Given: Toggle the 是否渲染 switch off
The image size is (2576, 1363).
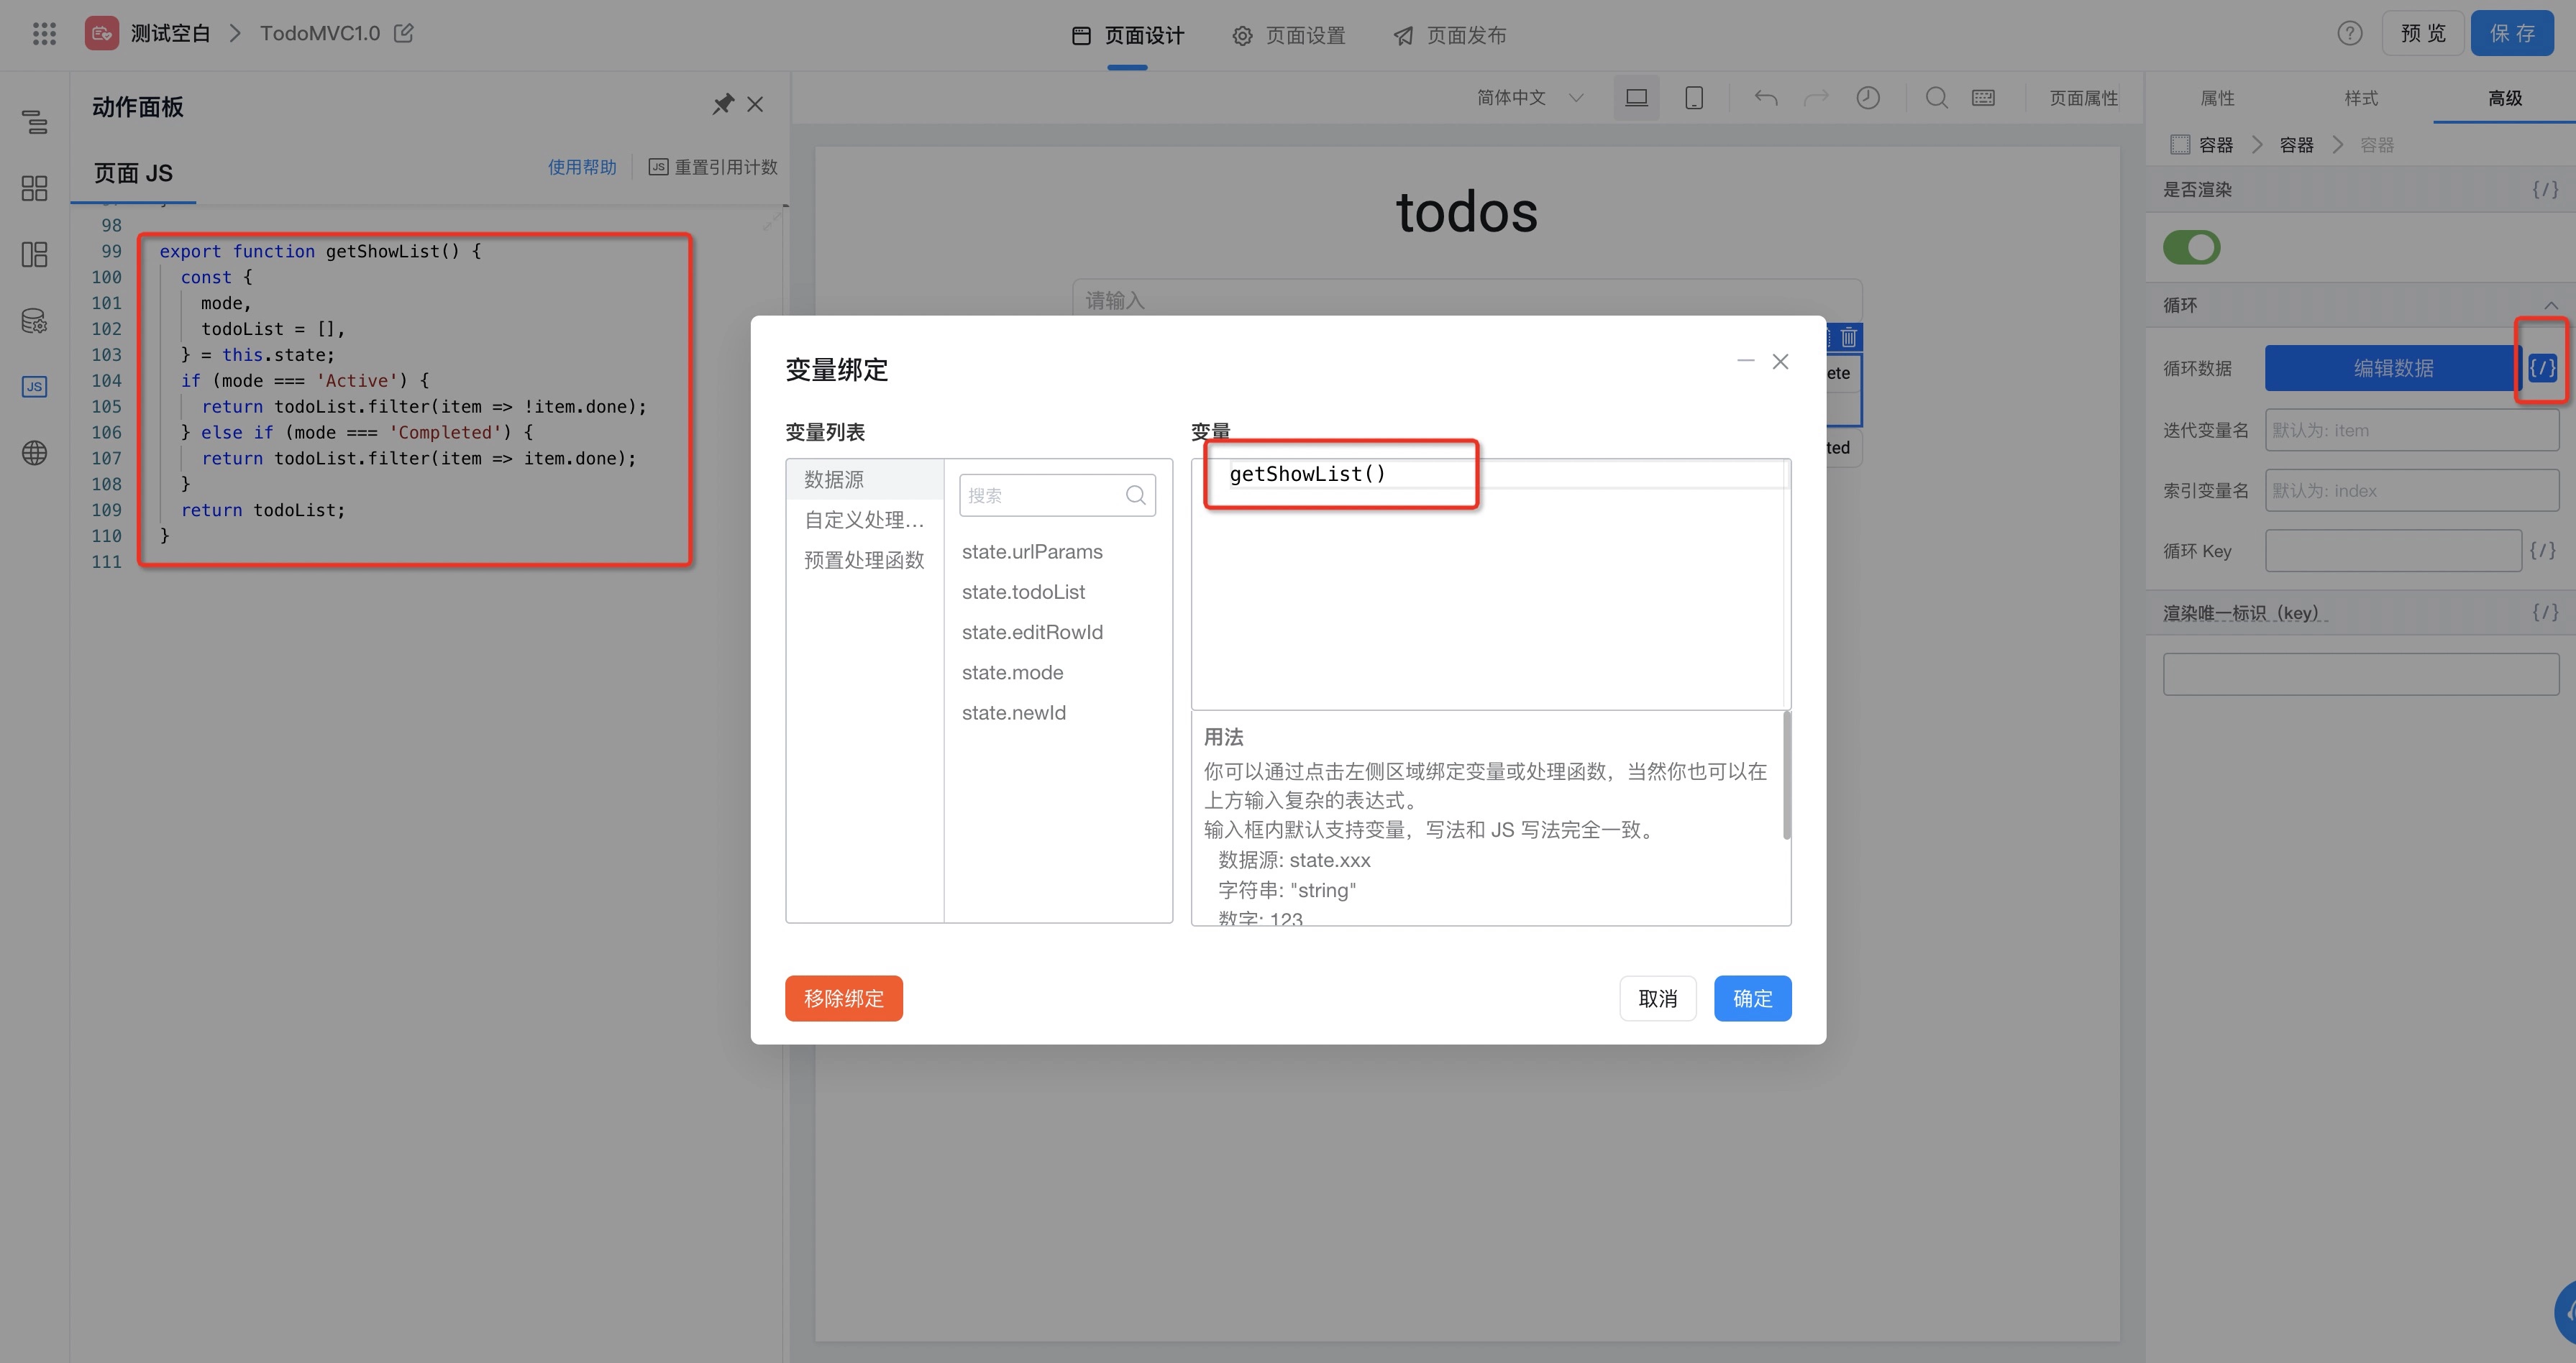Looking at the screenshot, I should click(2191, 247).
